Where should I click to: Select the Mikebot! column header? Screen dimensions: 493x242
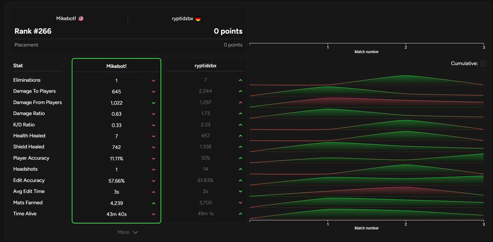click(116, 66)
